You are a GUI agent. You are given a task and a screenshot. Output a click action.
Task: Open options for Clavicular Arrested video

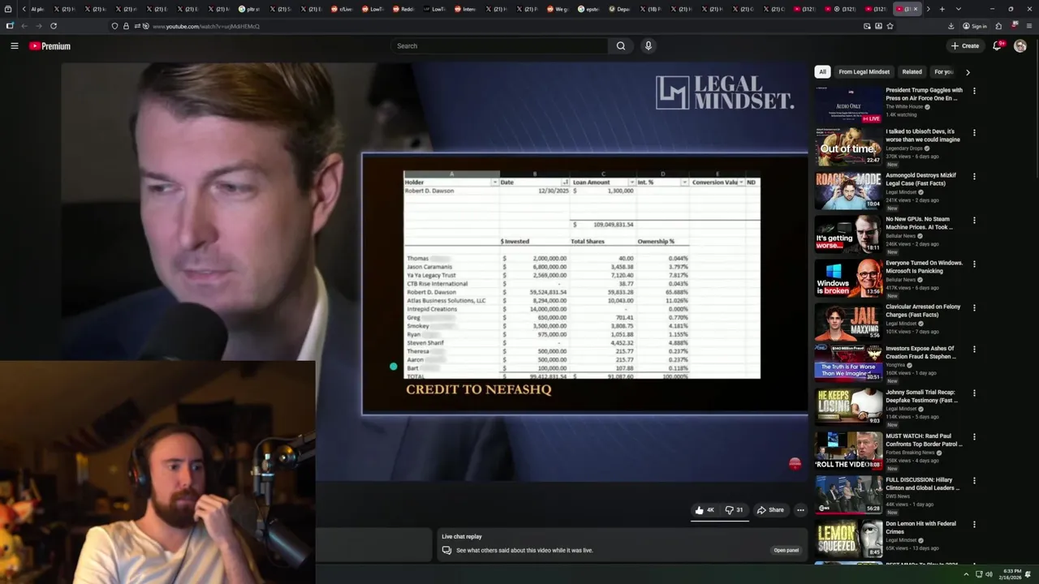pyautogui.click(x=974, y=307)
